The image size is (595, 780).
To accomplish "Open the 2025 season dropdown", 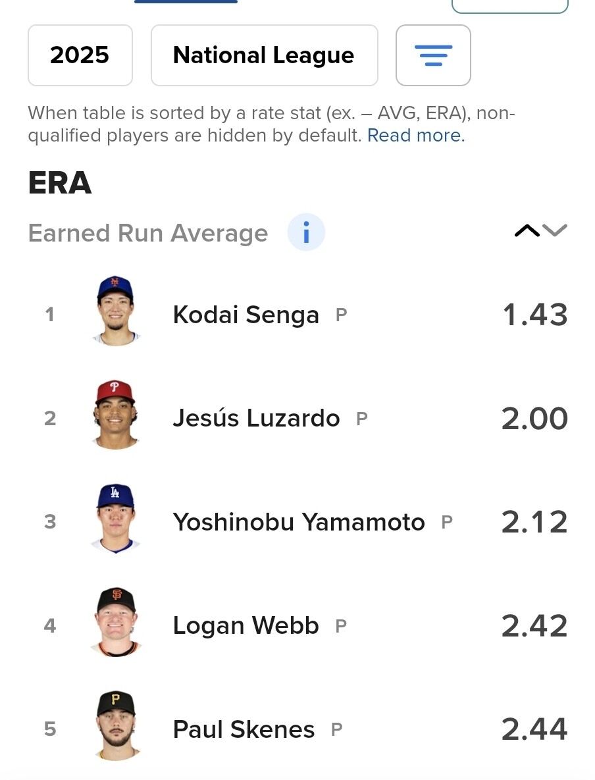I will click(80, 55).
